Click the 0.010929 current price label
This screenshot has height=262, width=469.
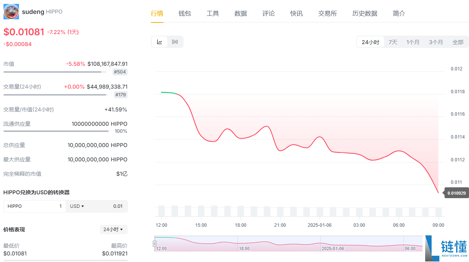(x=457, y=193)
